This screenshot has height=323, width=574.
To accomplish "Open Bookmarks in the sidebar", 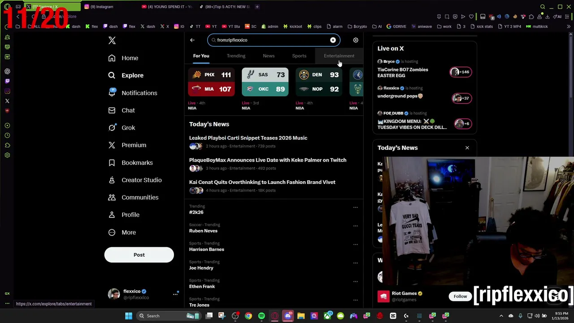I will 130,162.
